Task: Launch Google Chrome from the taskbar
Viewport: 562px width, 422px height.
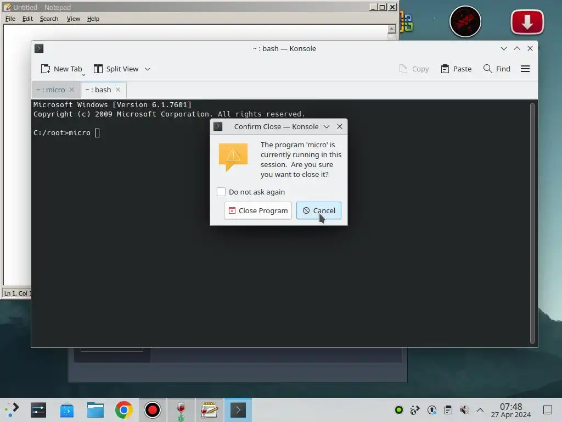Action: pos(123,410)
